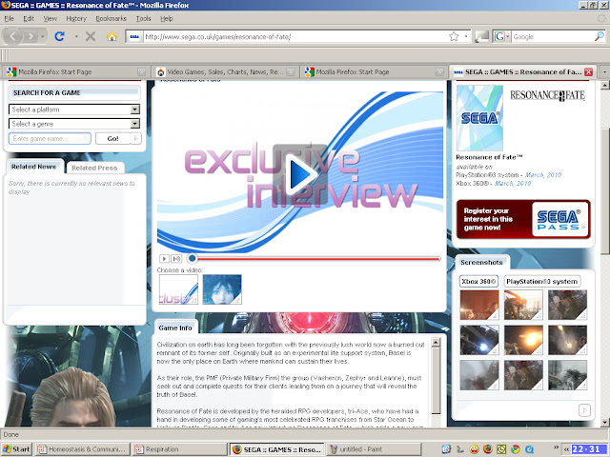Click the next screenshots arrow button

584,410
